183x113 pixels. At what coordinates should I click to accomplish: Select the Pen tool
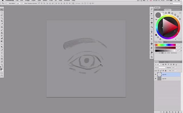point(2,50)
